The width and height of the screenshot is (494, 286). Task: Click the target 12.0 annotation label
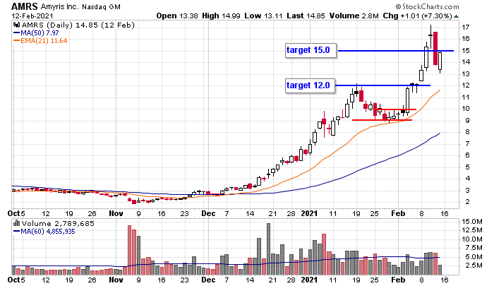(310, 85)
